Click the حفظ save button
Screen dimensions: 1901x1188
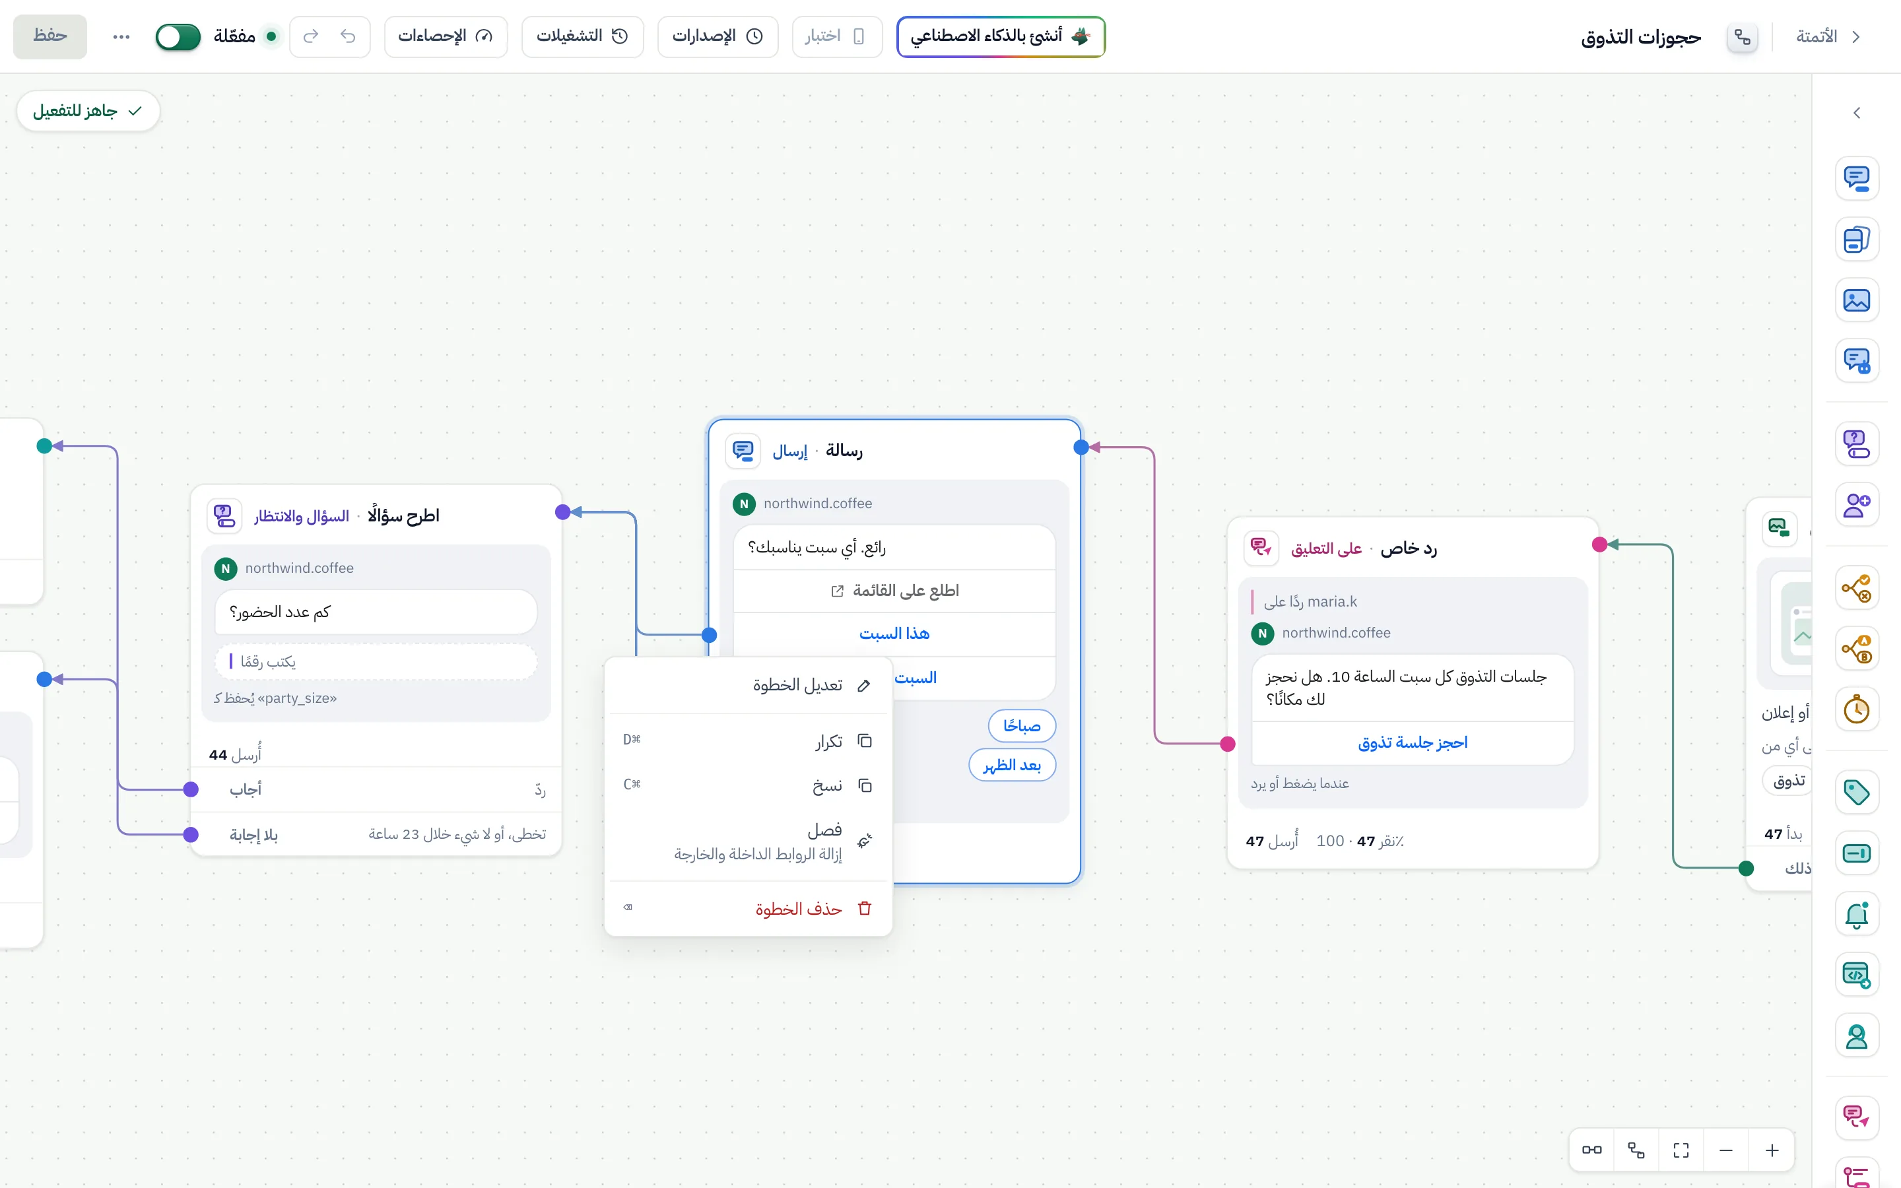point(50,36)
